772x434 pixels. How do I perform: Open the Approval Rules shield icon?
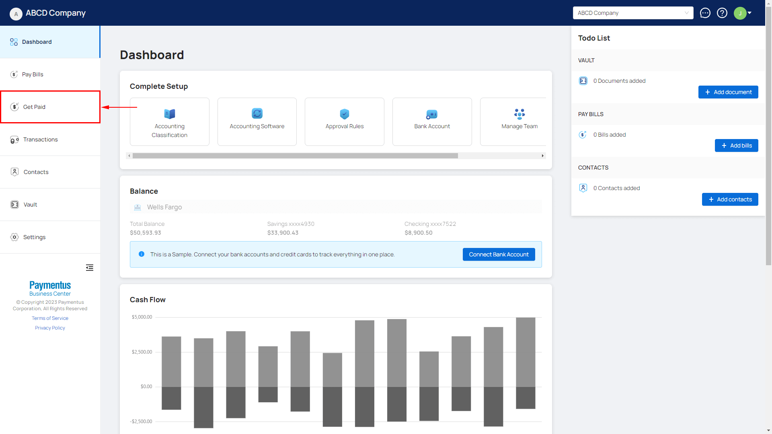tap(345, 114)
